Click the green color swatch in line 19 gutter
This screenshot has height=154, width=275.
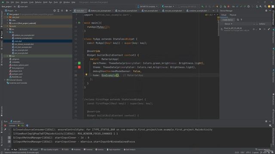point(79,63)
